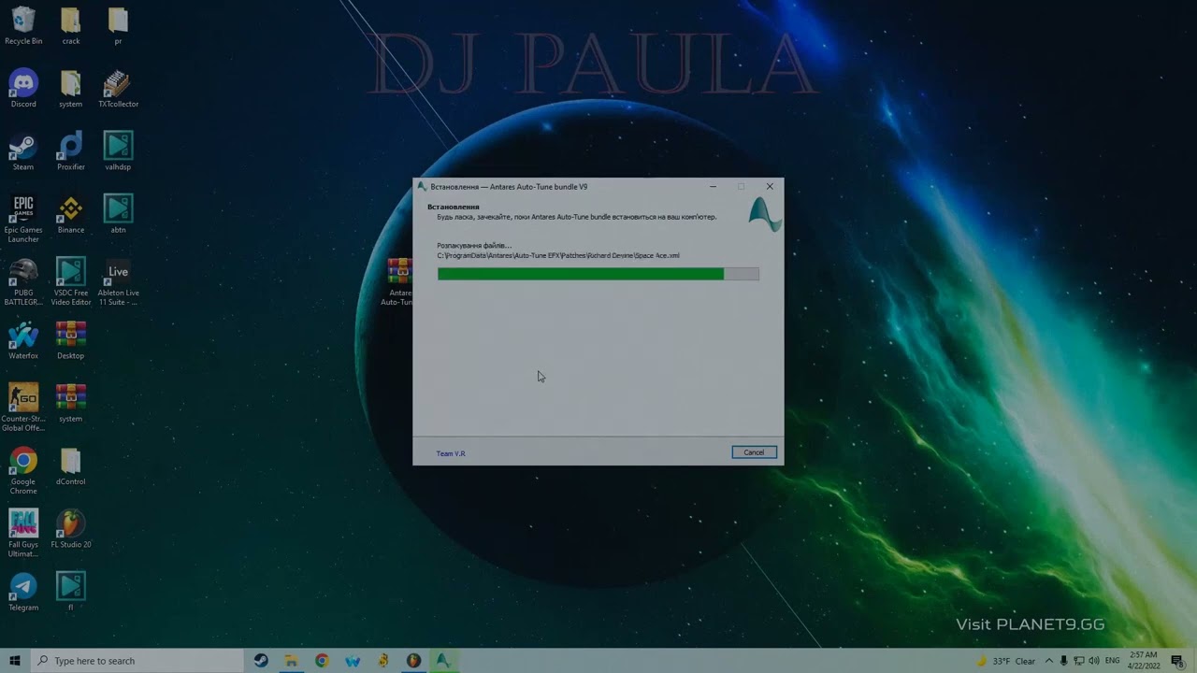The image size is (1197, 673).
Task: Open the pr folder on desktop
Action: click(x=118, y=25)
